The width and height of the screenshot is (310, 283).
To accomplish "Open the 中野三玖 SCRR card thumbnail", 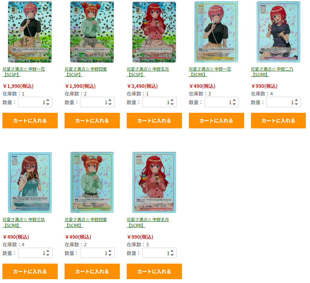I will (x=30, y=183).
